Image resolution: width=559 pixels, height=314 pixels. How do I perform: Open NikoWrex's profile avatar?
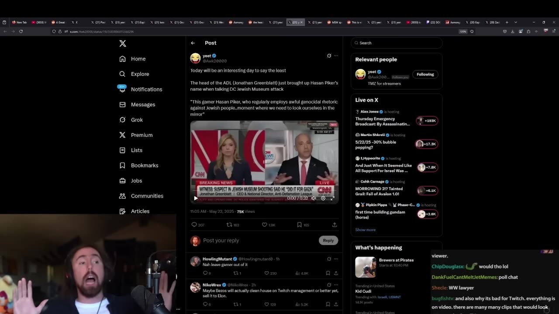tap(195, 288)
